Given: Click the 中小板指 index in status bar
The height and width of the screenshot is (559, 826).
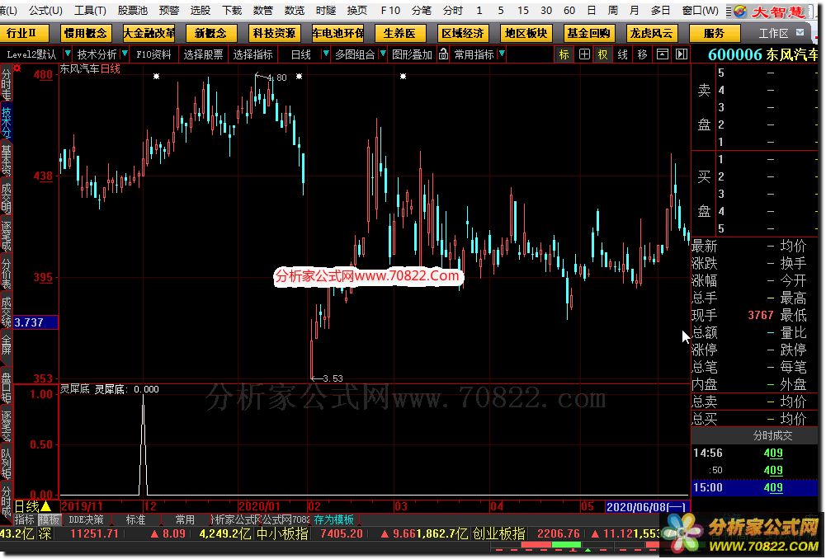Looking at the screenshot, I should (282, 533).
